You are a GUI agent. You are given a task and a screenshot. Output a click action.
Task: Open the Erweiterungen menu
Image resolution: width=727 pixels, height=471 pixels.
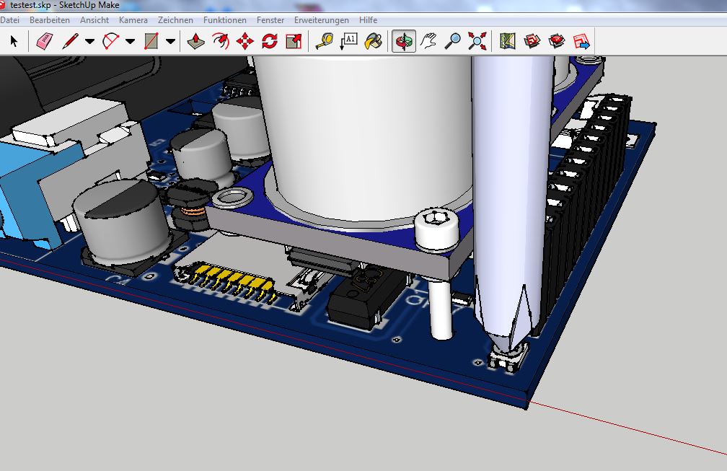click(x=321, y=20)
